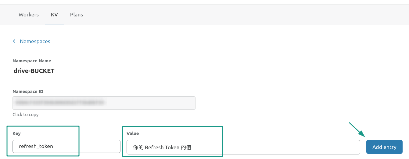Viewport: 409px width, 159px height.
Task: Click the Key field label
Action: pyautogui.click(x=16, y=133)
